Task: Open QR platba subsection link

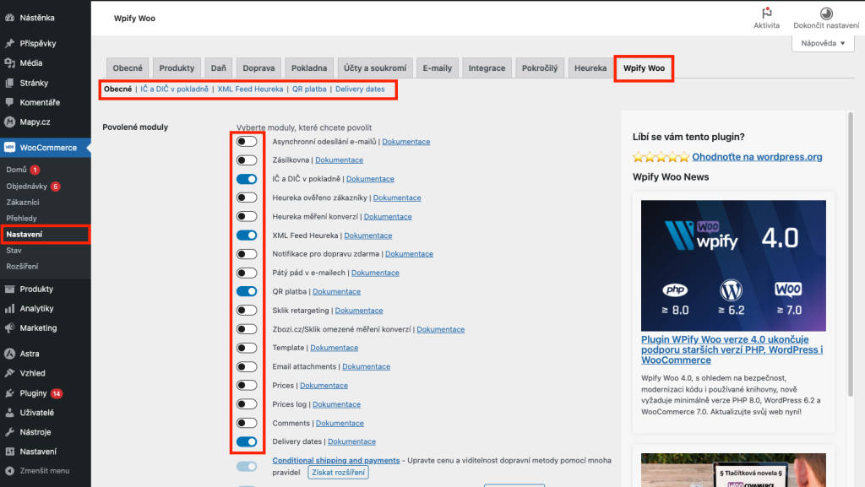Action: pyautogui.click(x=309, y=89)
